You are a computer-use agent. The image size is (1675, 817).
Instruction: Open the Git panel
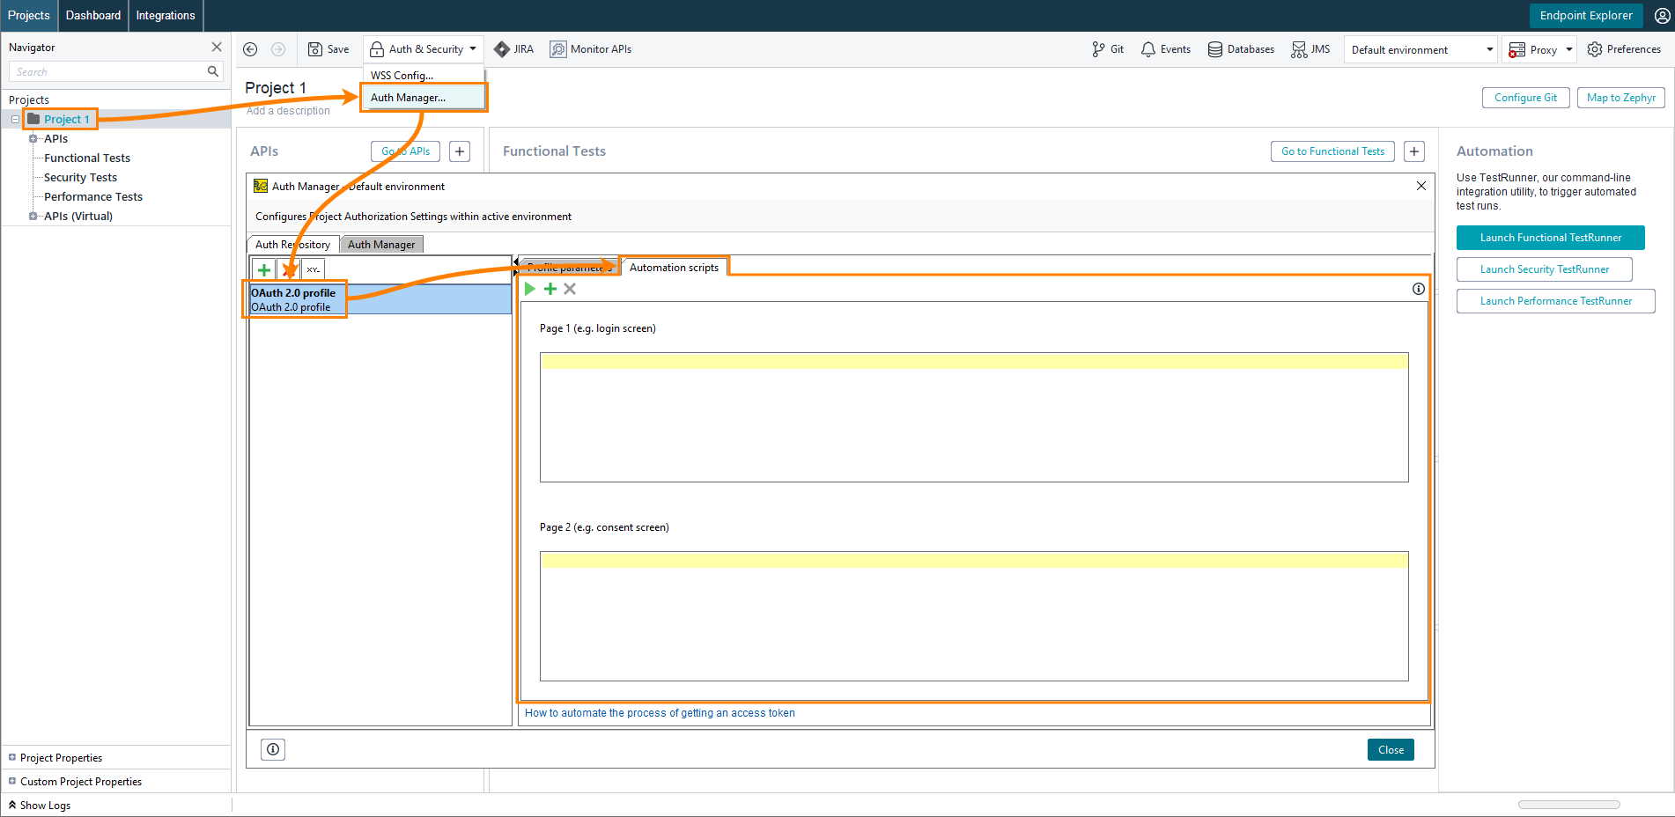(x=1108, y=49)
